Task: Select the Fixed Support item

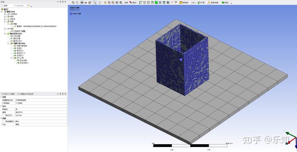Action: tap(16, 39)
